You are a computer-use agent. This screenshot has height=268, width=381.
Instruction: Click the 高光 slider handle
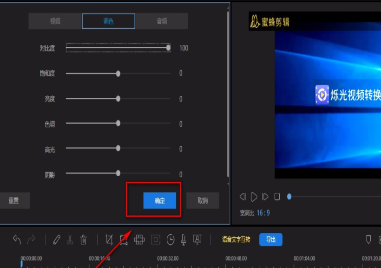[118, 148]
